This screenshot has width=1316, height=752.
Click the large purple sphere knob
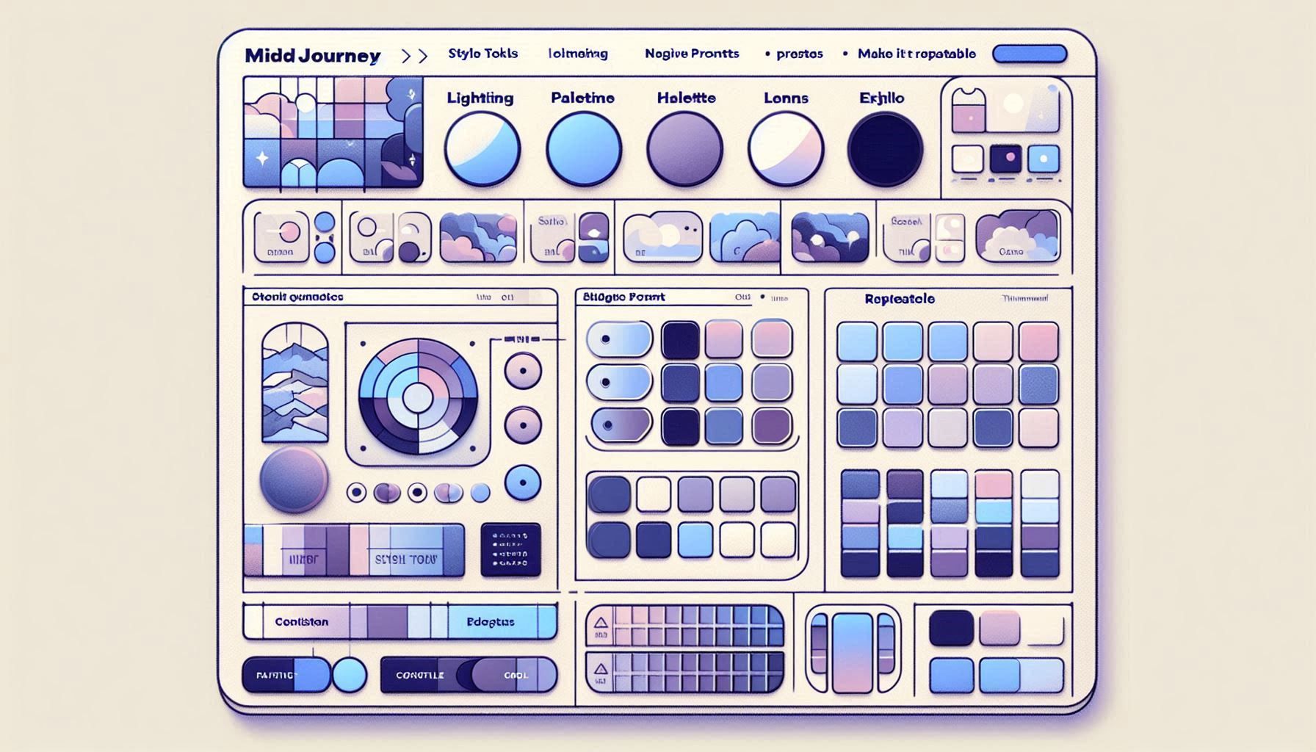[x=294, y=479]
